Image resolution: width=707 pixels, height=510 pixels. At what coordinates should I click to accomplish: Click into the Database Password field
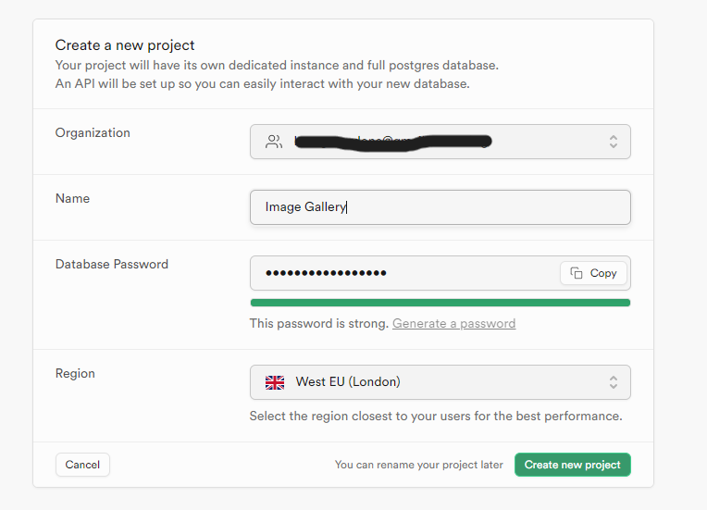point(403,273)
